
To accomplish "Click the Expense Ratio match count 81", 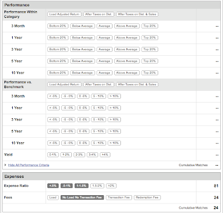I will click(216, 186).
